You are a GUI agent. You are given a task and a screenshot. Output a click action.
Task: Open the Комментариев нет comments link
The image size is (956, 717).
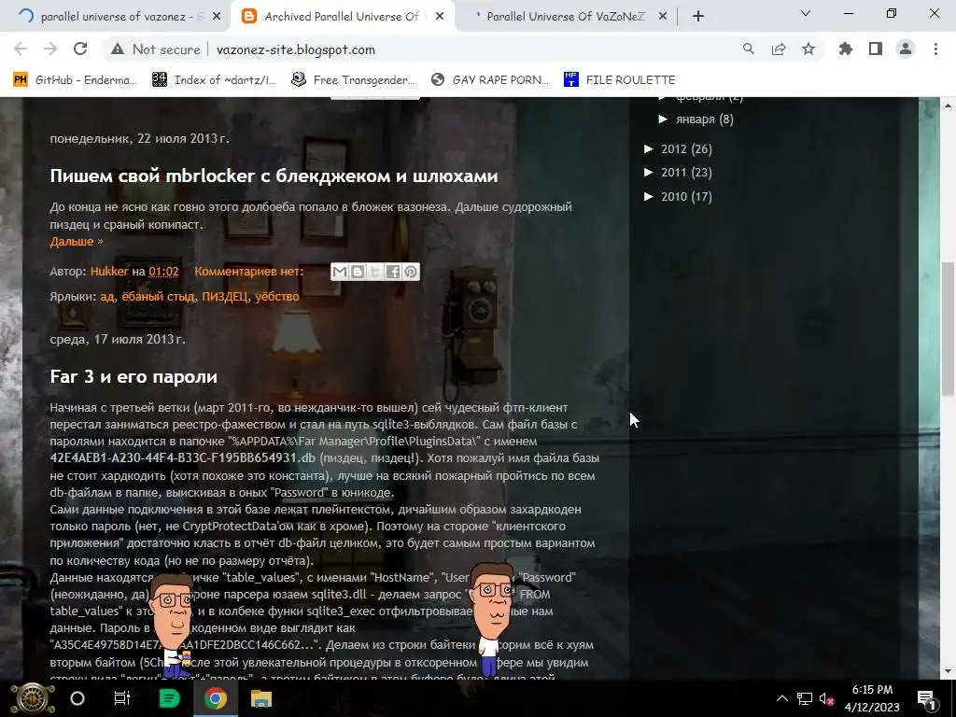[248, 272]
